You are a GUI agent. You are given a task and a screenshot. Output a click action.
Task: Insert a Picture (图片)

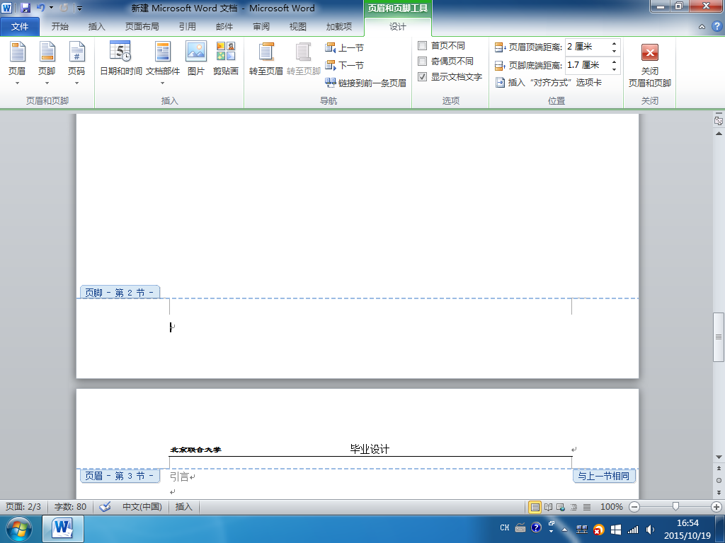(196, 59)
